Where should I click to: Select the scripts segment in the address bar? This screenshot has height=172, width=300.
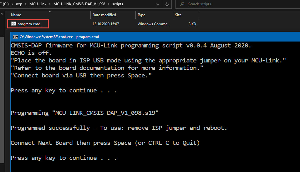tap(118, 4)
